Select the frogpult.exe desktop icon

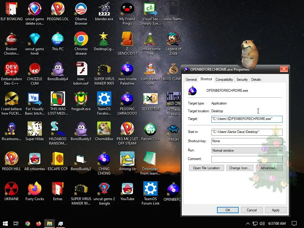81,102
